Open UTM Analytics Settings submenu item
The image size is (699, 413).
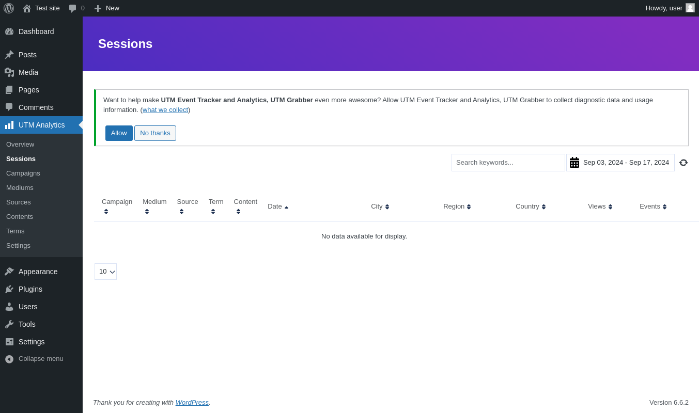click(x=18, y=246)
